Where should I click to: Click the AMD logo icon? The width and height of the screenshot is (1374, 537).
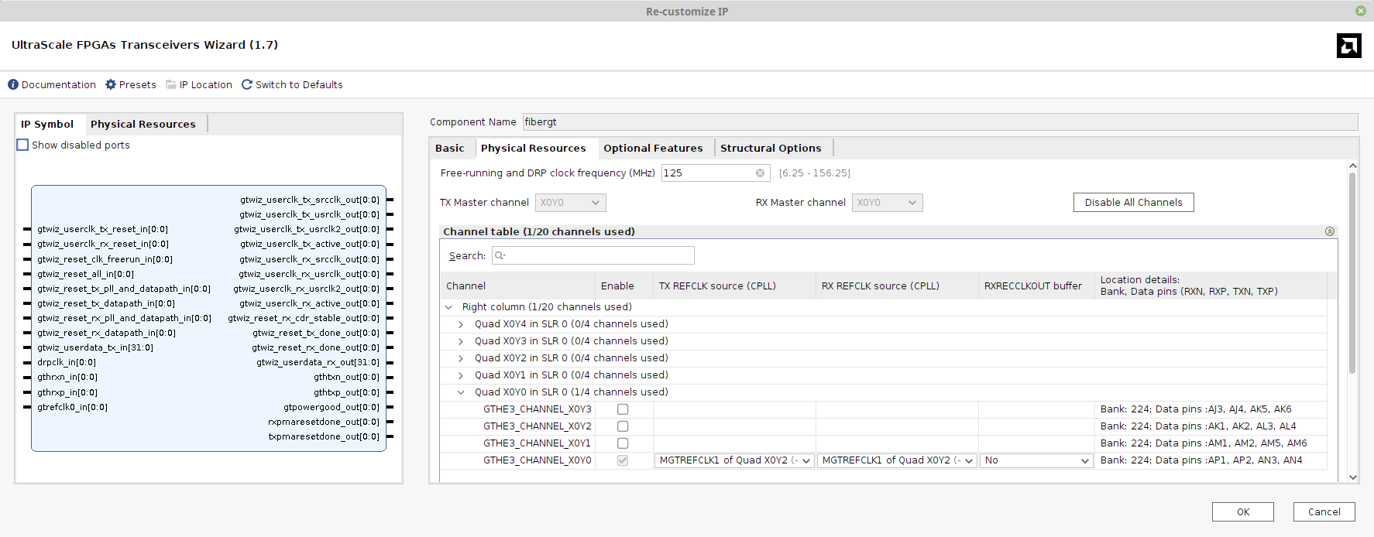click(x=1348, y=46)
